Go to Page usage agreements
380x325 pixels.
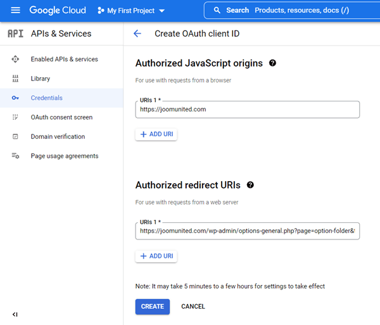[64, 156]
